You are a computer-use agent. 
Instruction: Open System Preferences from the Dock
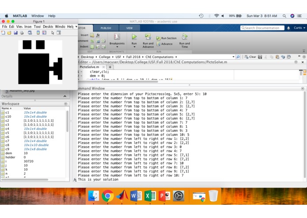click(178, 195)
